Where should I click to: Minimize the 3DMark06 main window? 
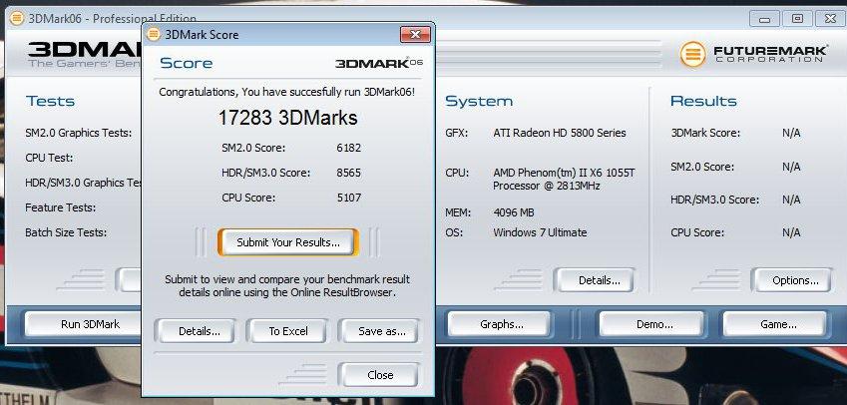765,19
